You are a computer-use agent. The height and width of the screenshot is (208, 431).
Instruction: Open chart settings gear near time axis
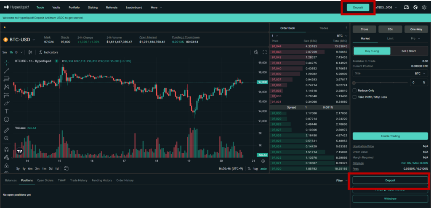[x=263, y=161]
